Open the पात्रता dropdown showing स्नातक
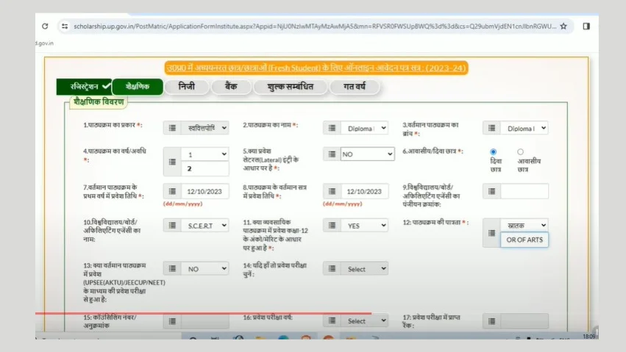Viewport: 626px width, 352px height. [524, 225]
